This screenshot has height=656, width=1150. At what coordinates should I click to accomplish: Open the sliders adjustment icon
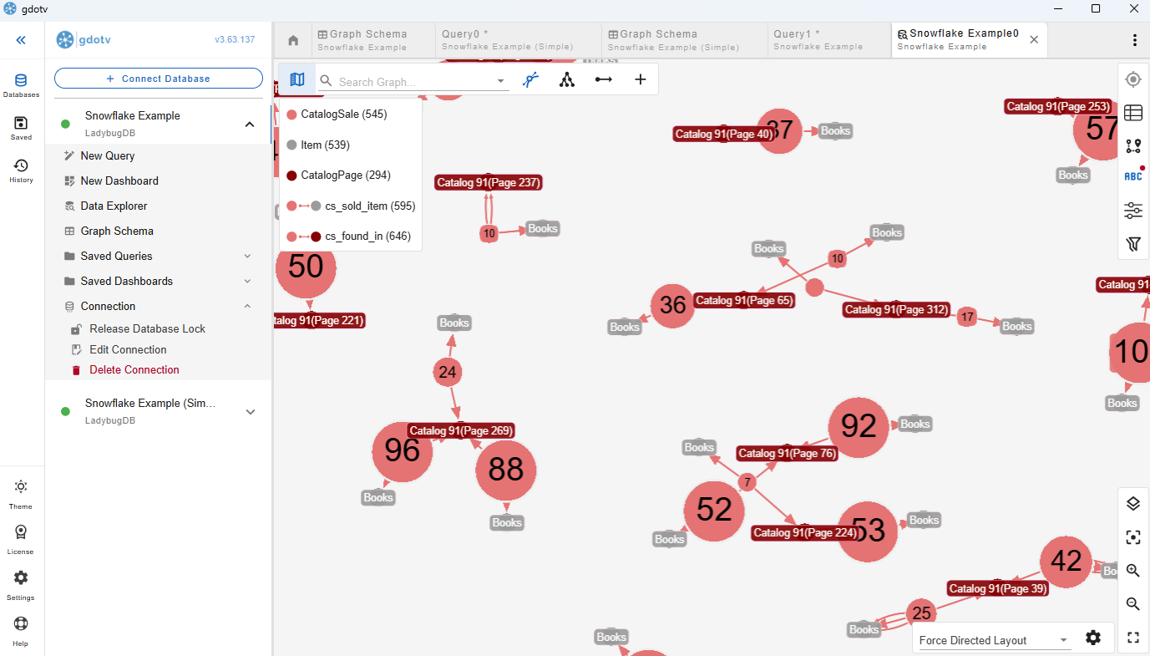point(1133,211)
